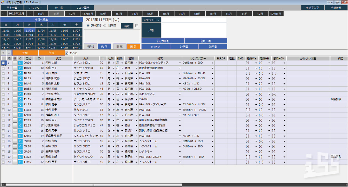Click the gray square button in row 8
The height and width of the screenshot is (187, 348).
tap(15, 99)
